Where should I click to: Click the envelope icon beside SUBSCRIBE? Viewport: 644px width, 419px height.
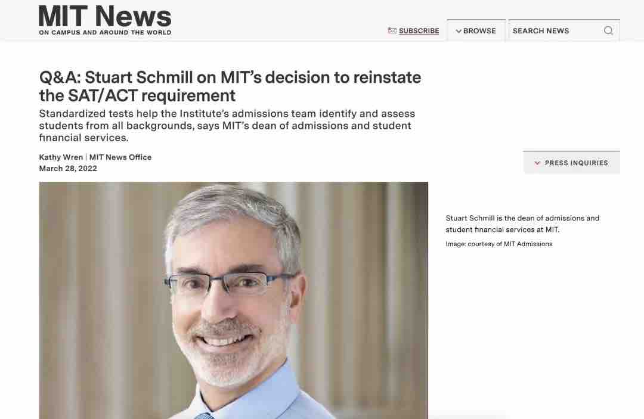(x=392, y=30)
